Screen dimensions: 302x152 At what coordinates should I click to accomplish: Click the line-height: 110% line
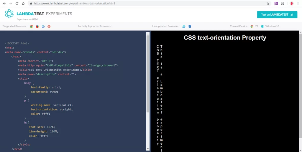pos(44,131)
